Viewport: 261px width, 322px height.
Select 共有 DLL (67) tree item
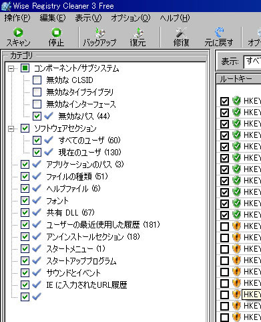[71, 213]
